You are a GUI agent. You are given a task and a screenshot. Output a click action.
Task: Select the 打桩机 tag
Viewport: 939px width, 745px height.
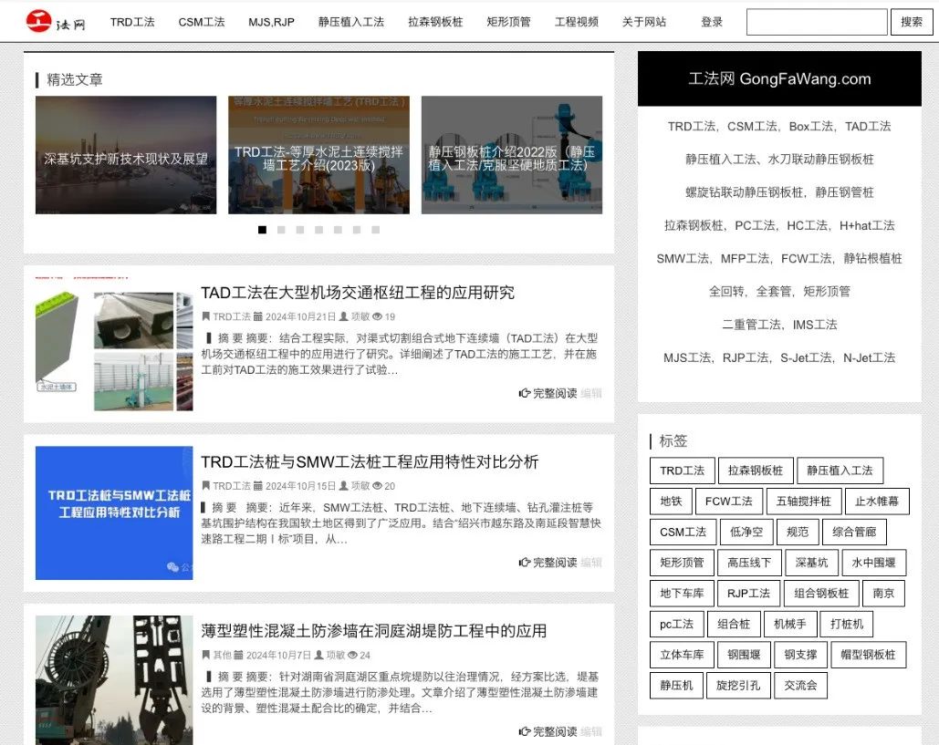click(x=847, y=624)
